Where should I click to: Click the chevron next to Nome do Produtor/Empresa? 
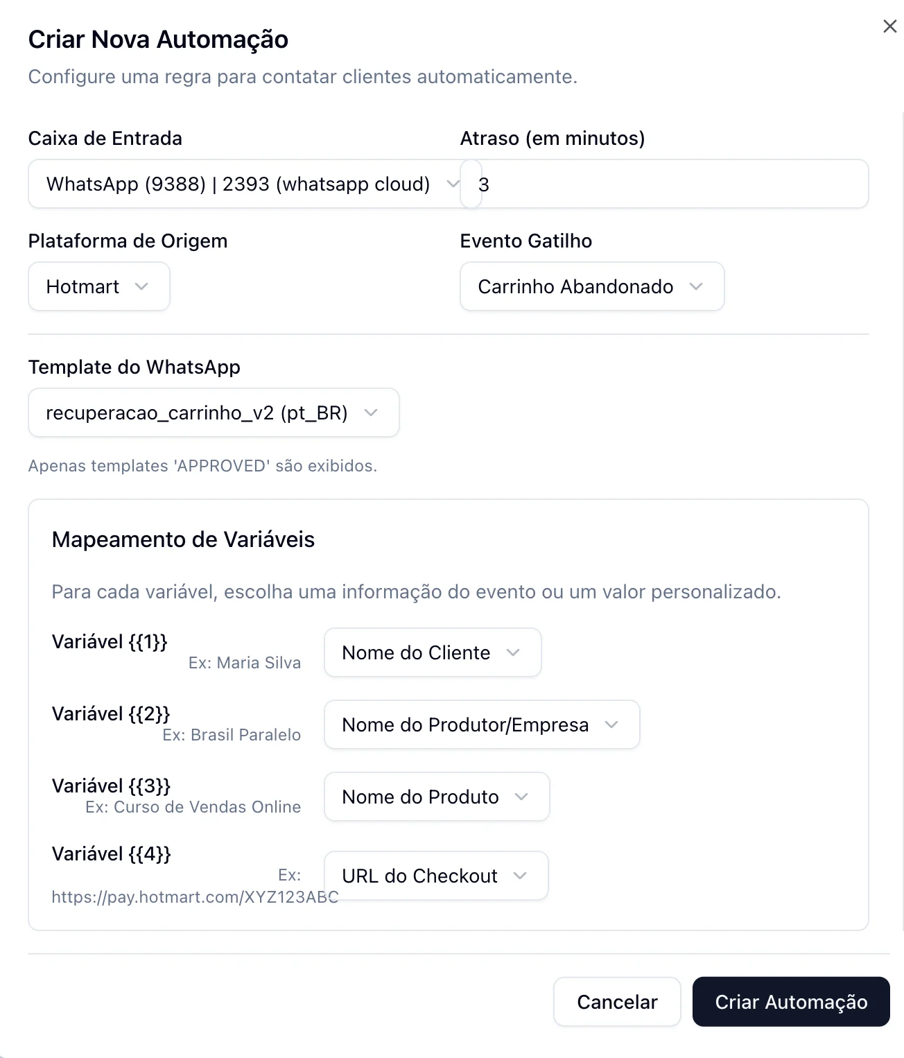click(611, 725)
